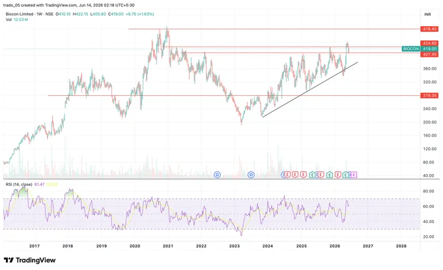Click the 360.00 price axis value

429,68
